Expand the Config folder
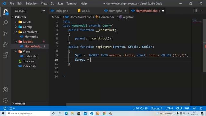Viewport: 206px width, 116px height. point(16,27)
